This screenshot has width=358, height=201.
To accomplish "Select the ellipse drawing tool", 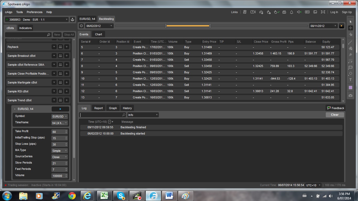I will click(x=350, y=74).
